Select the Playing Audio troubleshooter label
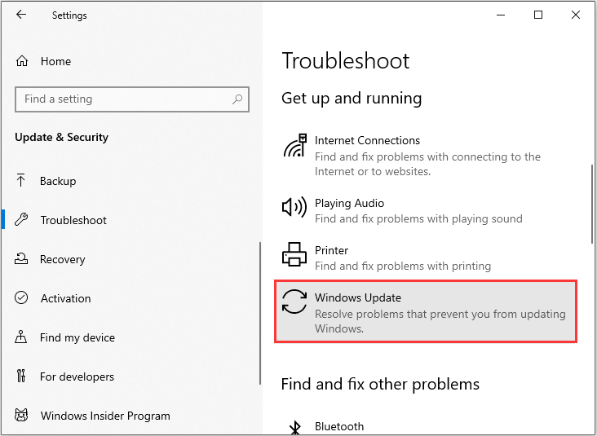Viewport: 597px width, 436px height. 349,203
